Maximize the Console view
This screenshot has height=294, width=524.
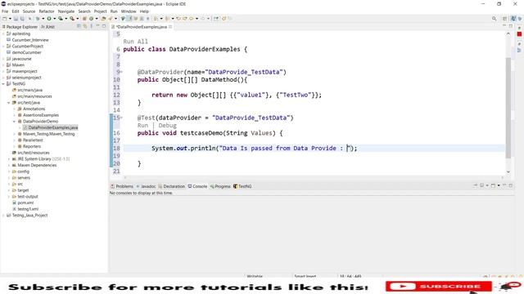(511, 185)
